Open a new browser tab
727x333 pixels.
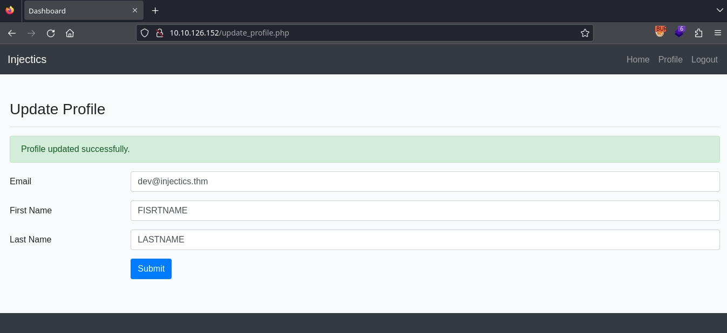pos(155,10)
